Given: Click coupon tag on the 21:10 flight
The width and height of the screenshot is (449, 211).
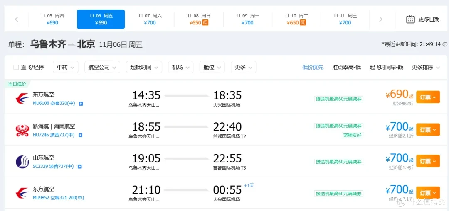Looking at the screenshot, I should pos(338,193).
